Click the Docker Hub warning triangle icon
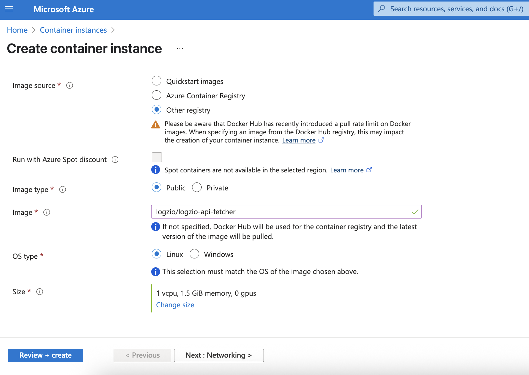529x375 pixels. [x=156, y=124]
